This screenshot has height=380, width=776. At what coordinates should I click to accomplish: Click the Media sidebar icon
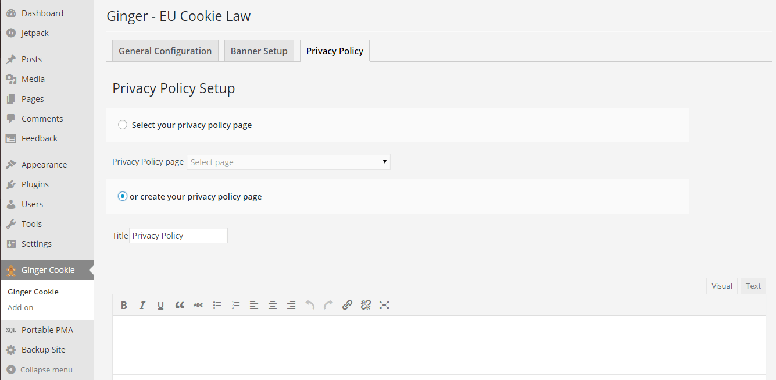(11, 79)
